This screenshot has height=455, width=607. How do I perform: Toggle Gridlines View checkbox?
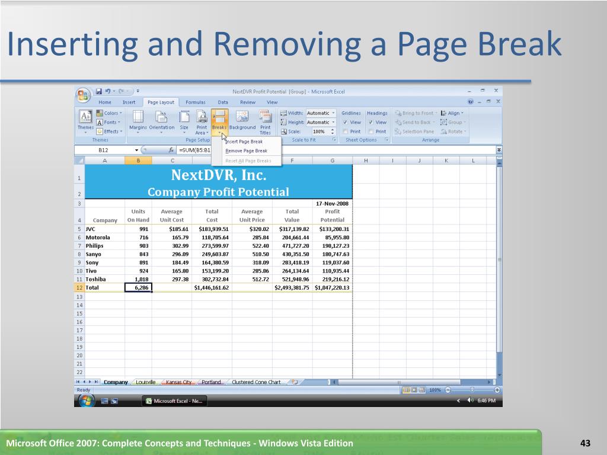346,122
